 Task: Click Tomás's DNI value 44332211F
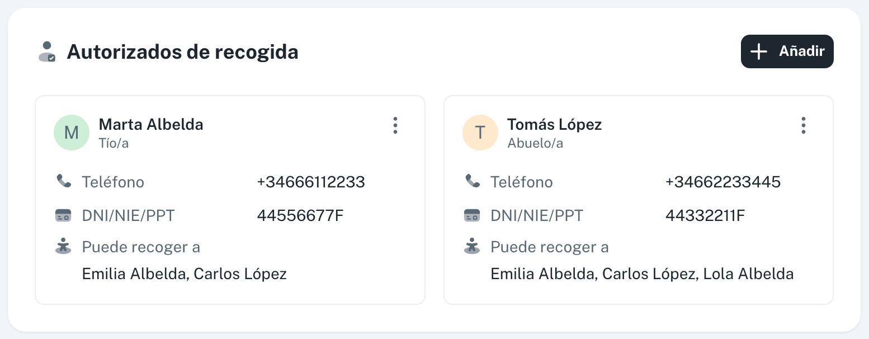coord(705,215)
